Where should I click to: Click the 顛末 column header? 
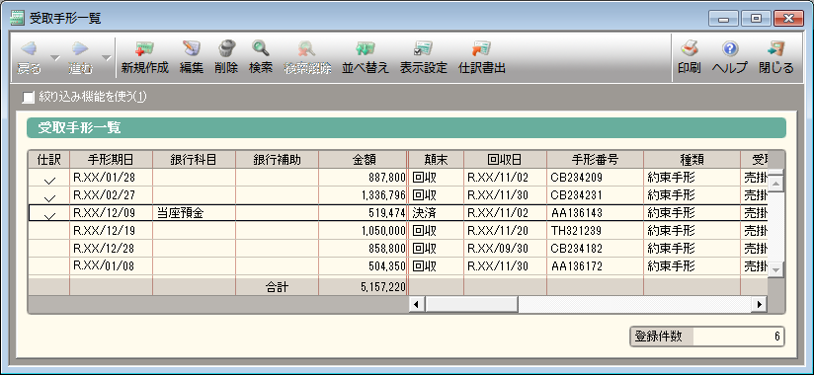pos(436,159)
